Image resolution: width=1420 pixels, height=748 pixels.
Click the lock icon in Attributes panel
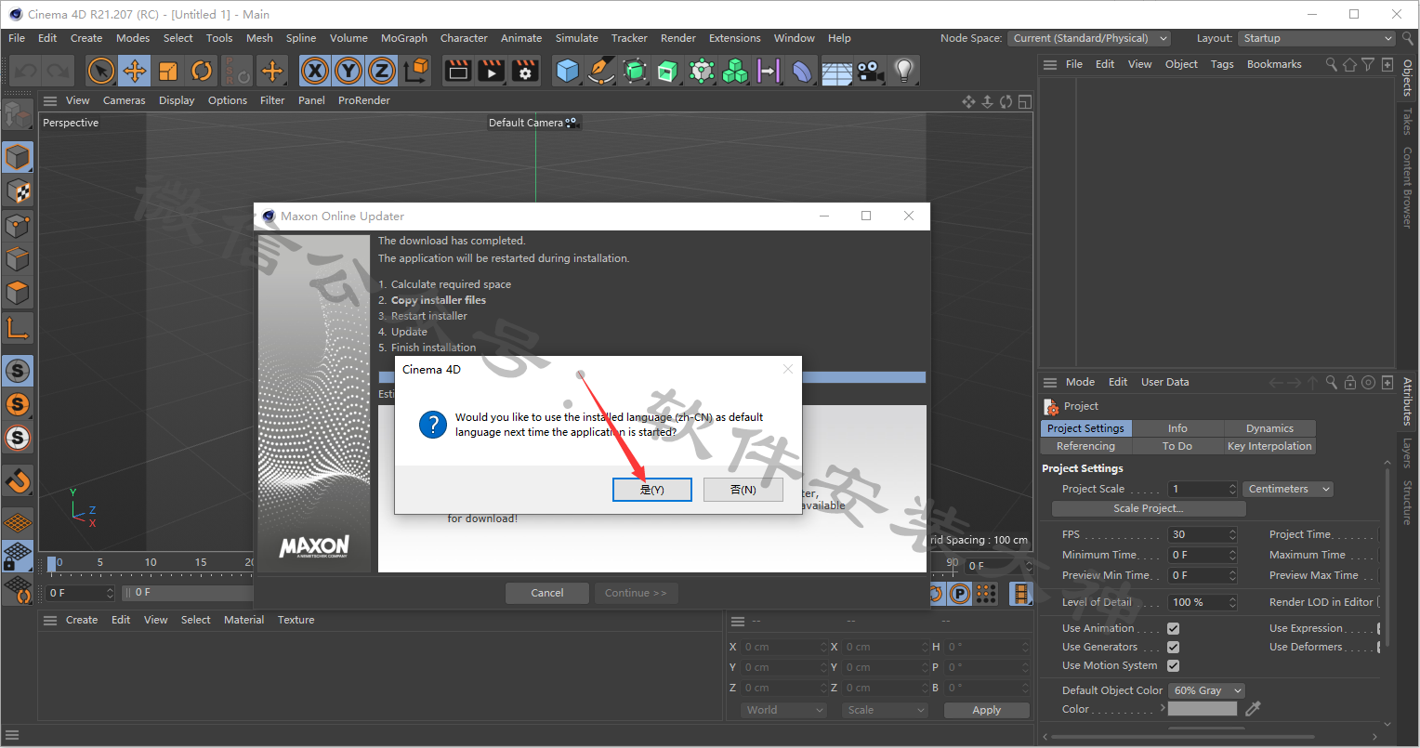point(1349,382)
